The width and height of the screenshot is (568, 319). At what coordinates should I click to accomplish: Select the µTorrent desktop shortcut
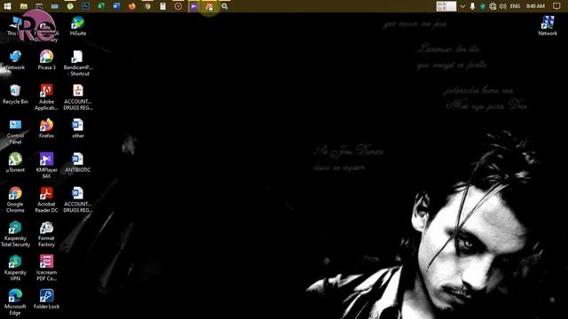15,162
